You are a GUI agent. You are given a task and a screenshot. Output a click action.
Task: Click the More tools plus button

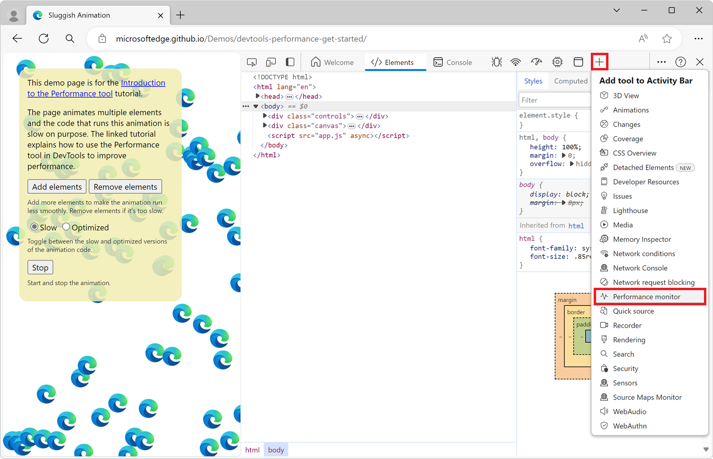click(x=599, y=62)
